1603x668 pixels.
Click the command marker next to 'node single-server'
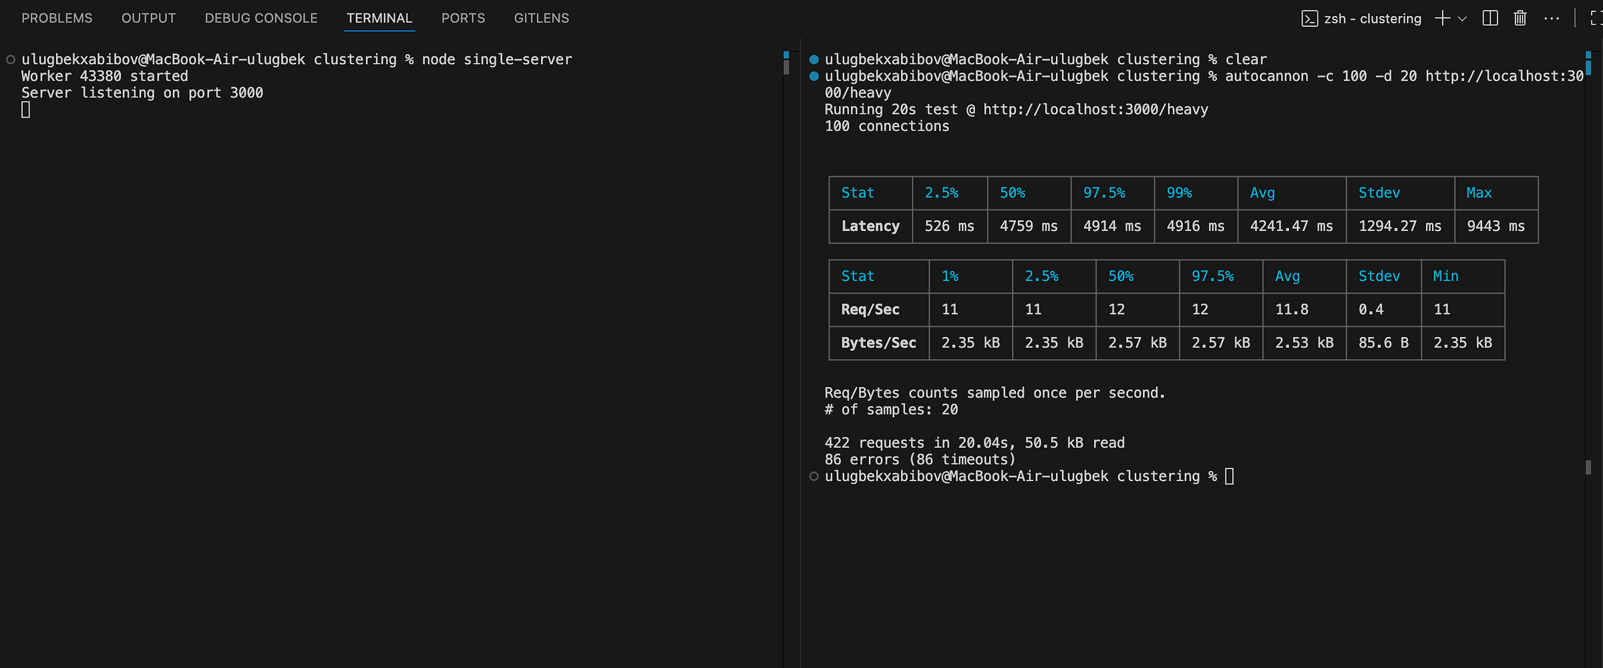pyautogui.click(x=11, y=59)
